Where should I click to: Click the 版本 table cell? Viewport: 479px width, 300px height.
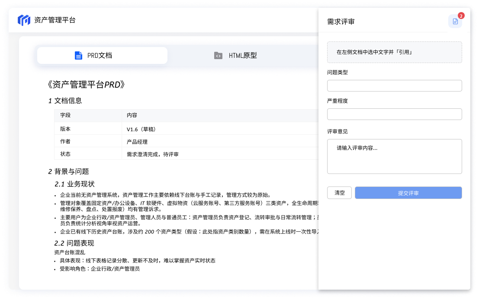(88, 129)
